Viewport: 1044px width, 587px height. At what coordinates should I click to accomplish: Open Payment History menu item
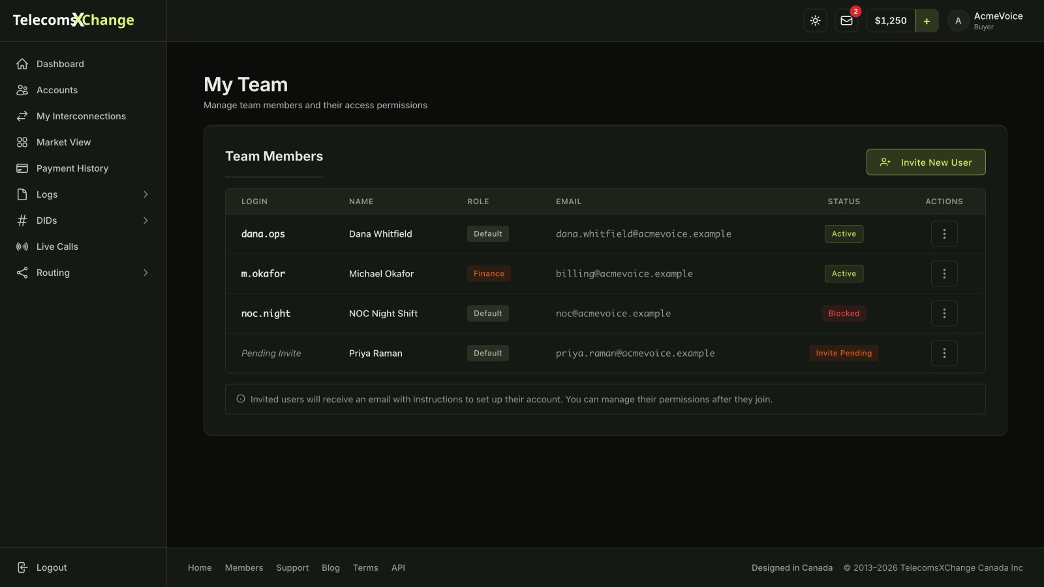click(84, 168)
